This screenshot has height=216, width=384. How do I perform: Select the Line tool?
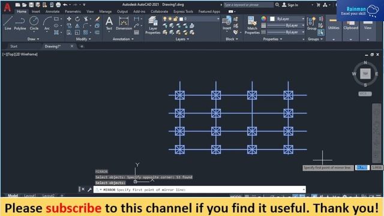click(8, 23)
